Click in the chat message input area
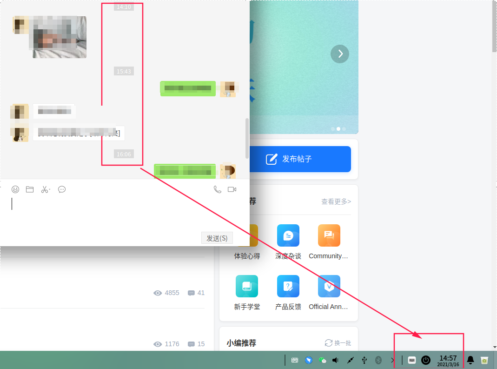The height and width of the screenshot is (369, 497). (125, 213)
